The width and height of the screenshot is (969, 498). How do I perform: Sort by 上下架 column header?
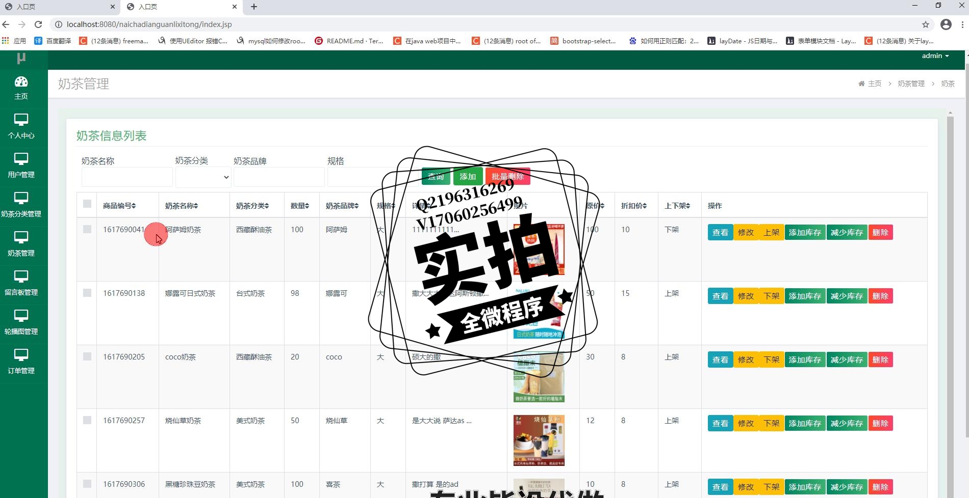(x=677, y=206)
